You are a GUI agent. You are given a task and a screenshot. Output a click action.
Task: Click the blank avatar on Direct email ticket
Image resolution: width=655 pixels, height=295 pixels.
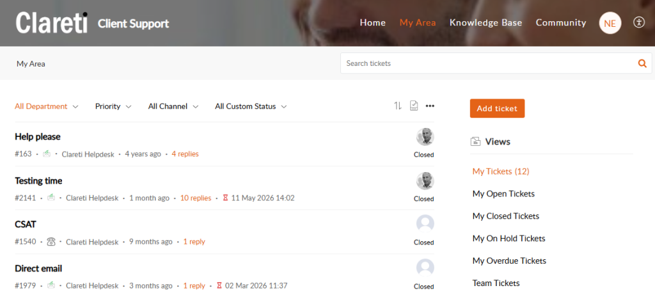(x=425, y=267)
